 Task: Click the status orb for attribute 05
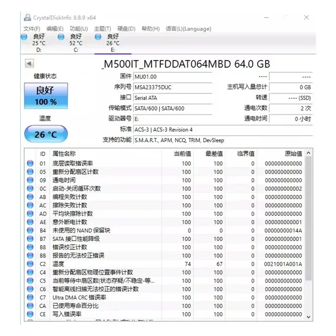[30, 172]
